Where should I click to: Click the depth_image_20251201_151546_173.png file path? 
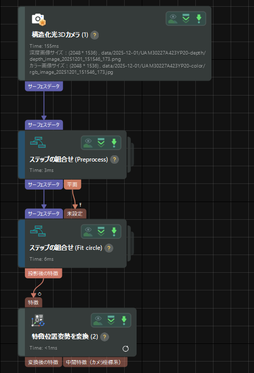(75, 59)
